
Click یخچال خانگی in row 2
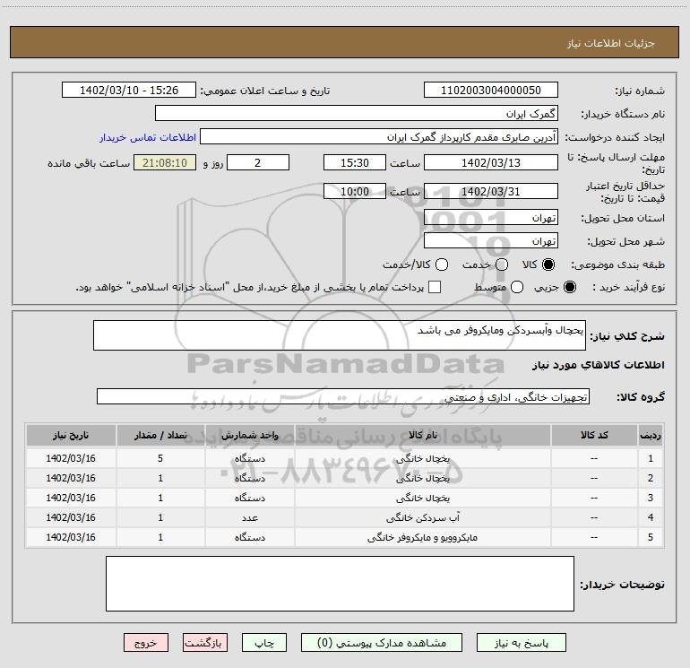[422, 478]
